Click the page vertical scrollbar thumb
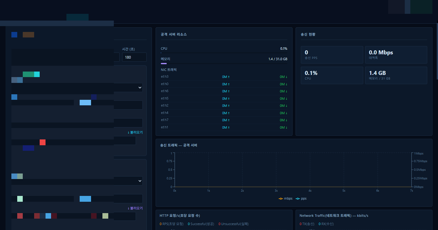 pyautogui.click(x=437, y=51)
